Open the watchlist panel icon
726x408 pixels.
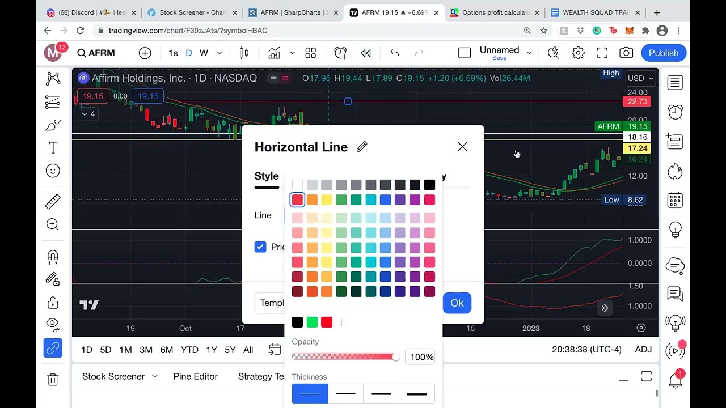(675, 83)
